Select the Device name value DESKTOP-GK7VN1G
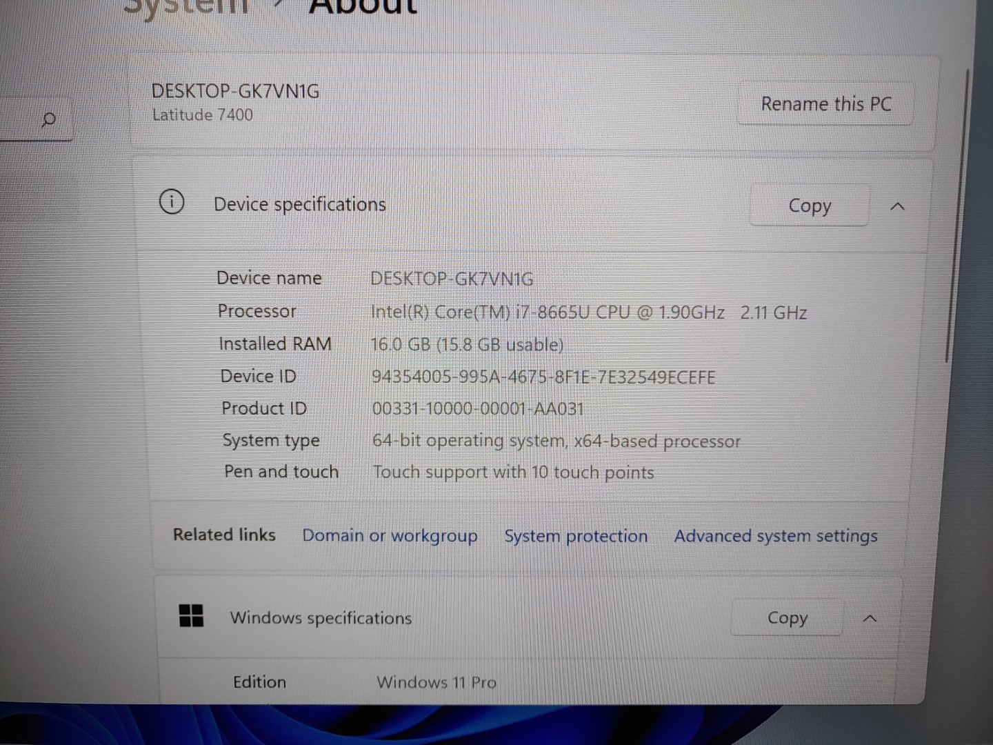Viewport: 993px width, 745px height. [452, 279]
